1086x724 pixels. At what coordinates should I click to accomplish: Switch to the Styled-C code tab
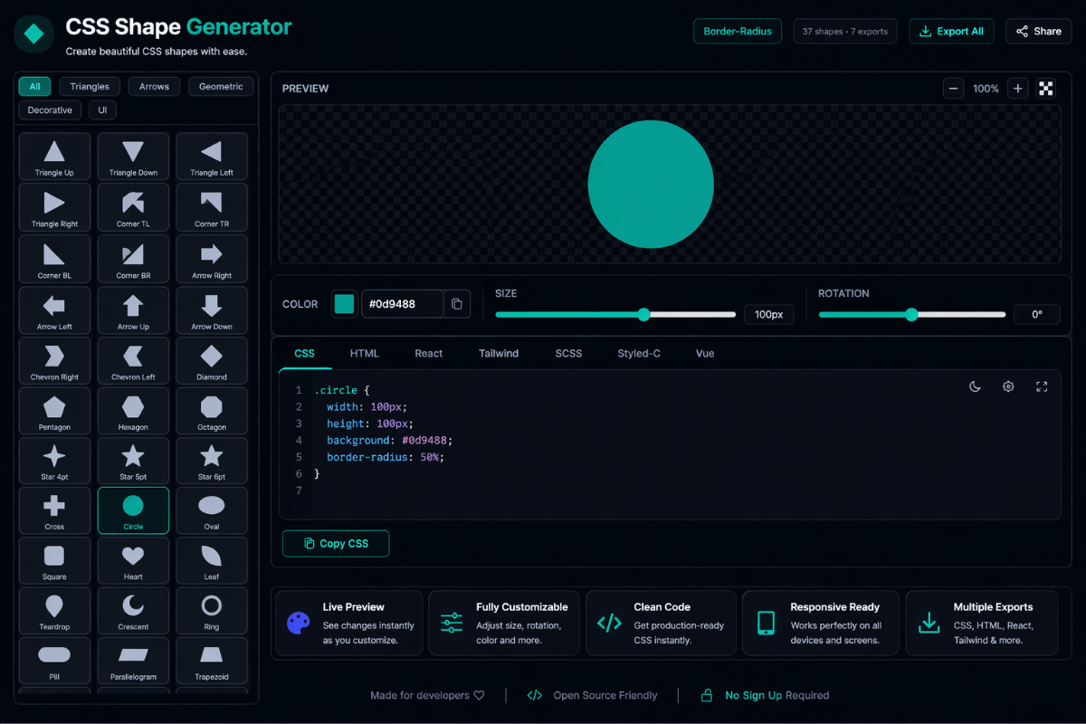(639, 353)
